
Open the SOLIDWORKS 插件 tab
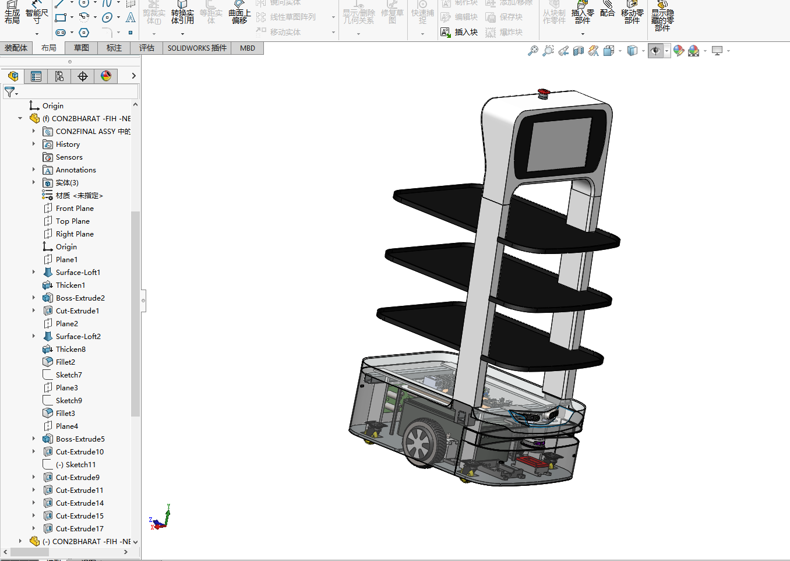click(197, 48)
